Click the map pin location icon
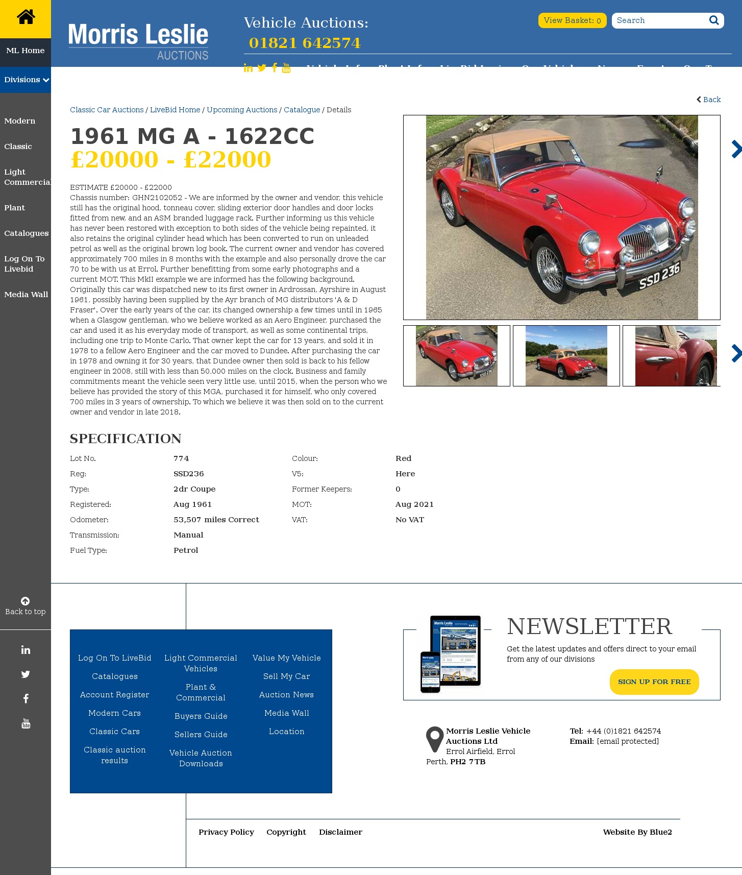 tap(434, 739)
